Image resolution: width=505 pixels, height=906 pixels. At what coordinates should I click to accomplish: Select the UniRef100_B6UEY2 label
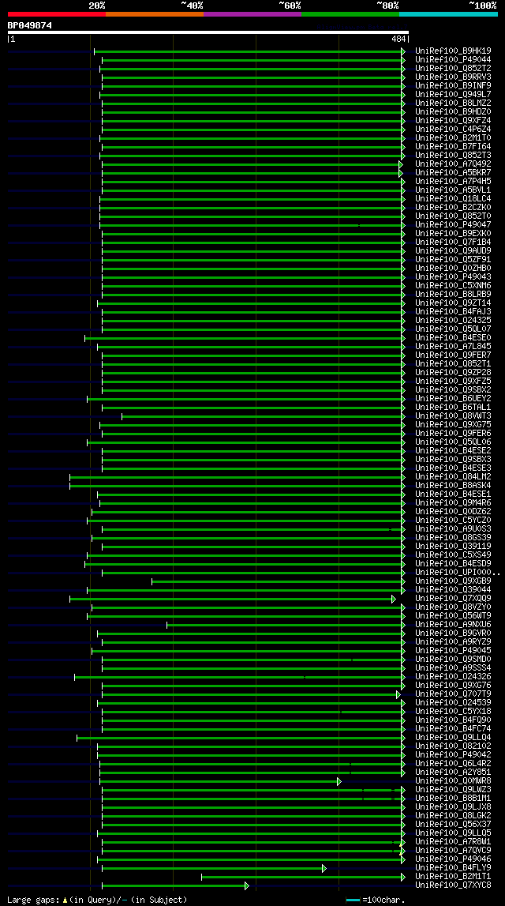453,399
